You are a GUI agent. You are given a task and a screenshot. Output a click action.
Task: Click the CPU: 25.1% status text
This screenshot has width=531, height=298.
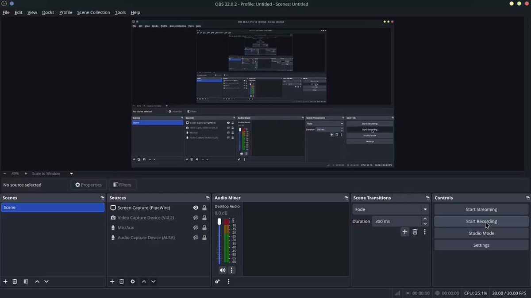[x=476, y=293]
